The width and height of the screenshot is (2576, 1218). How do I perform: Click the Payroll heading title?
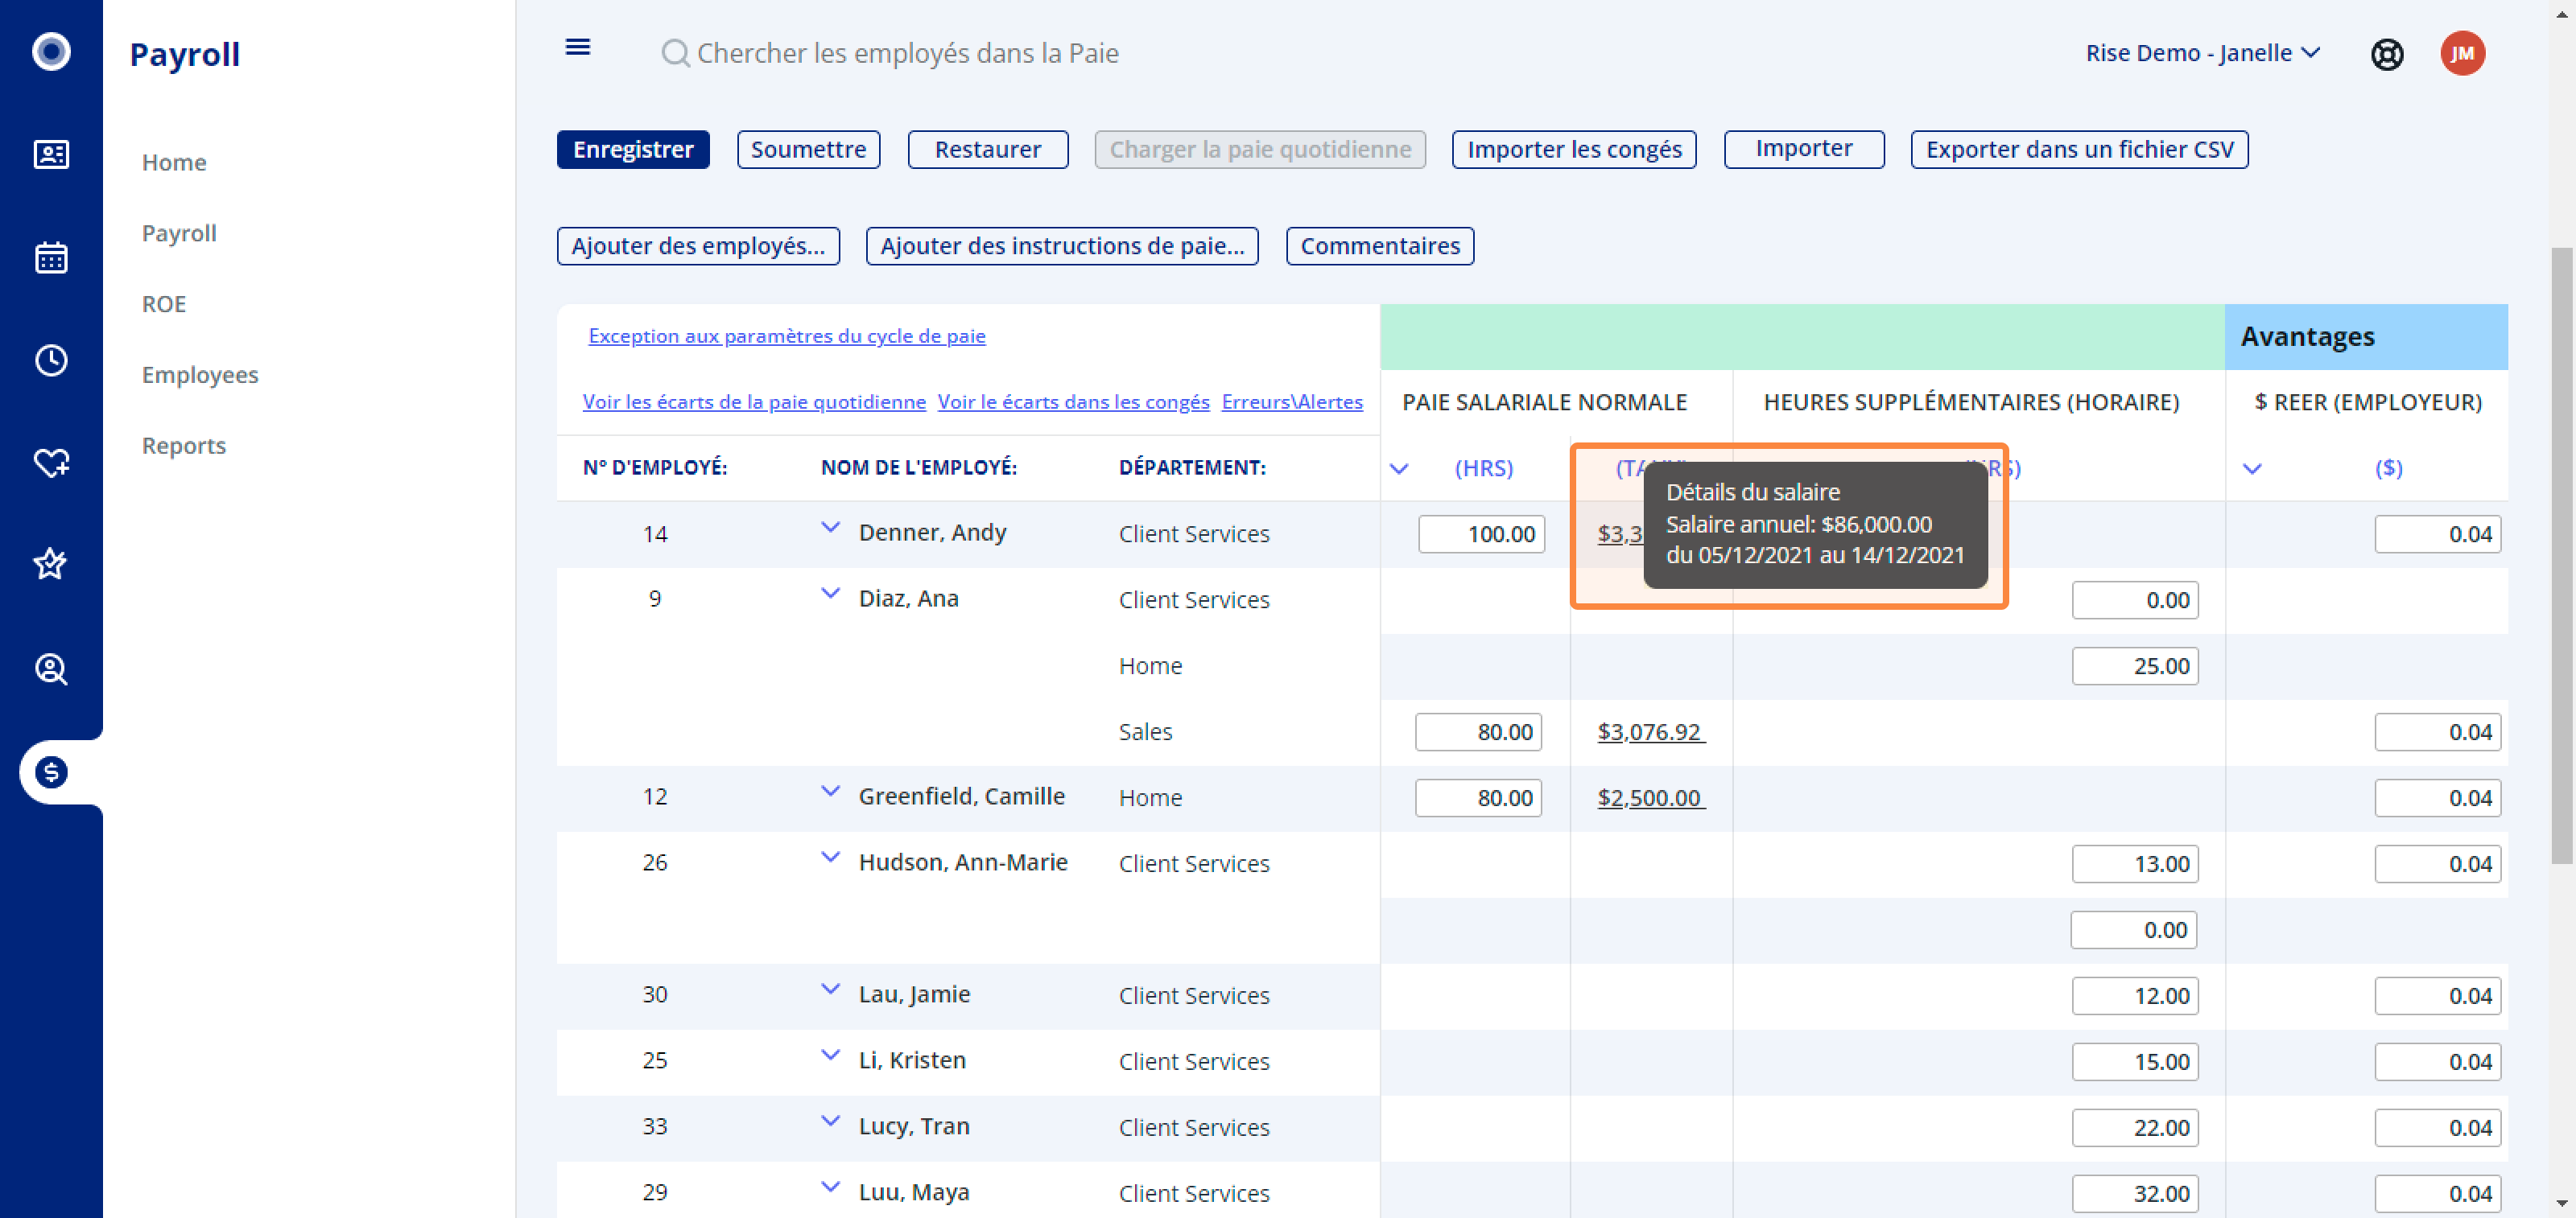(185, 54)
